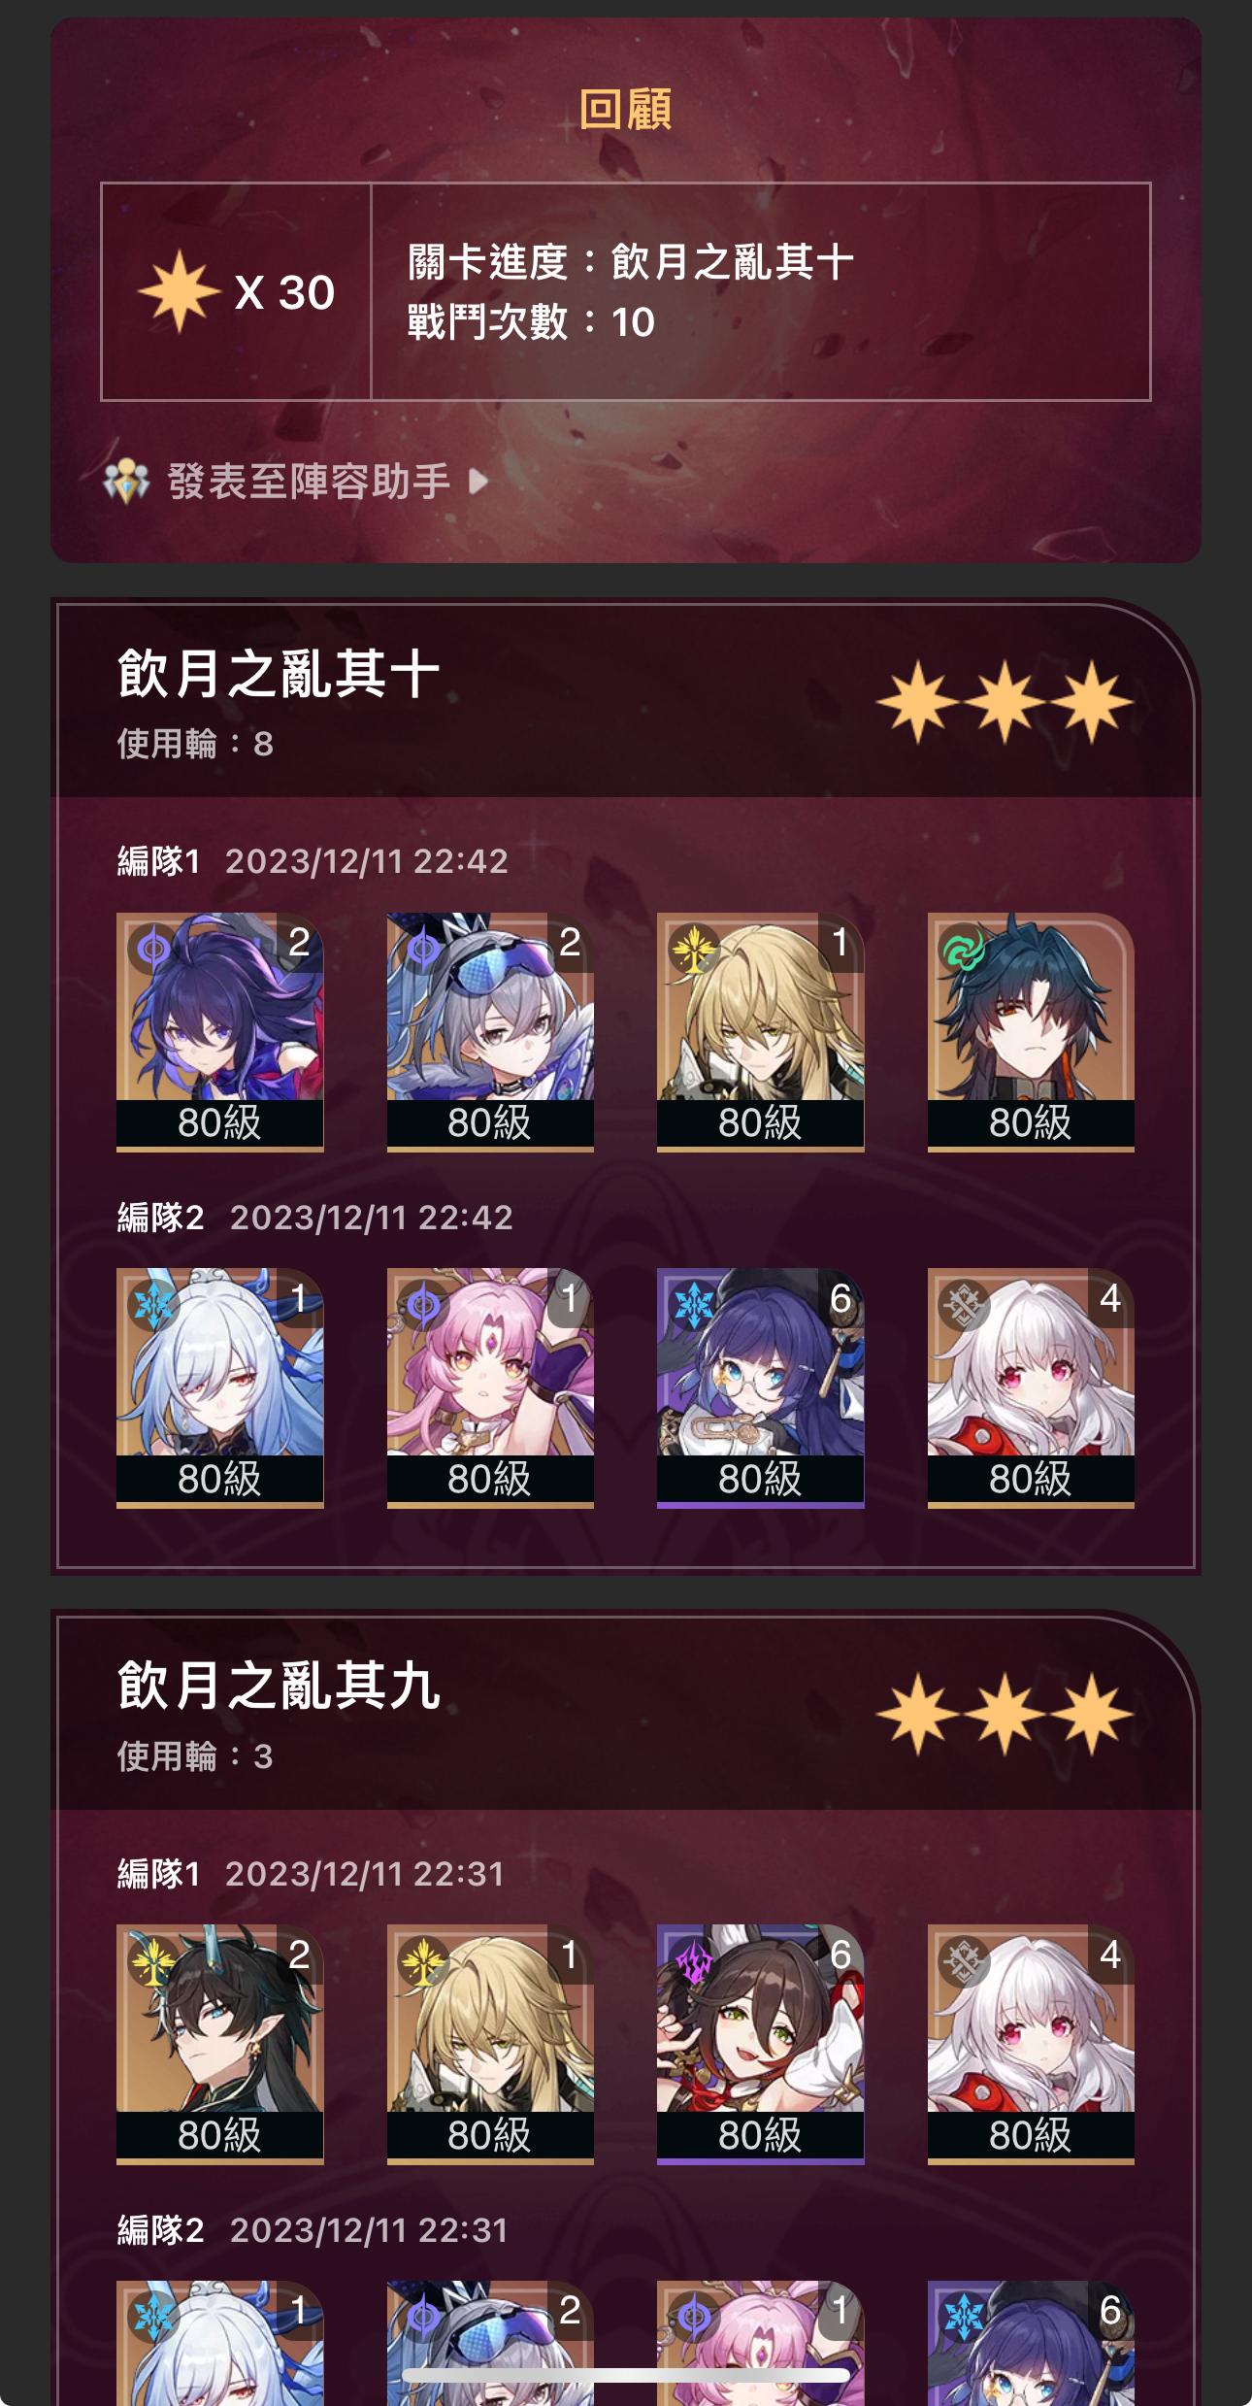The height and width of the screenshot is (2406, 1252).
Task: Select white-haired Clara in 其十 team 2
Action: tap(1031, 1387)
